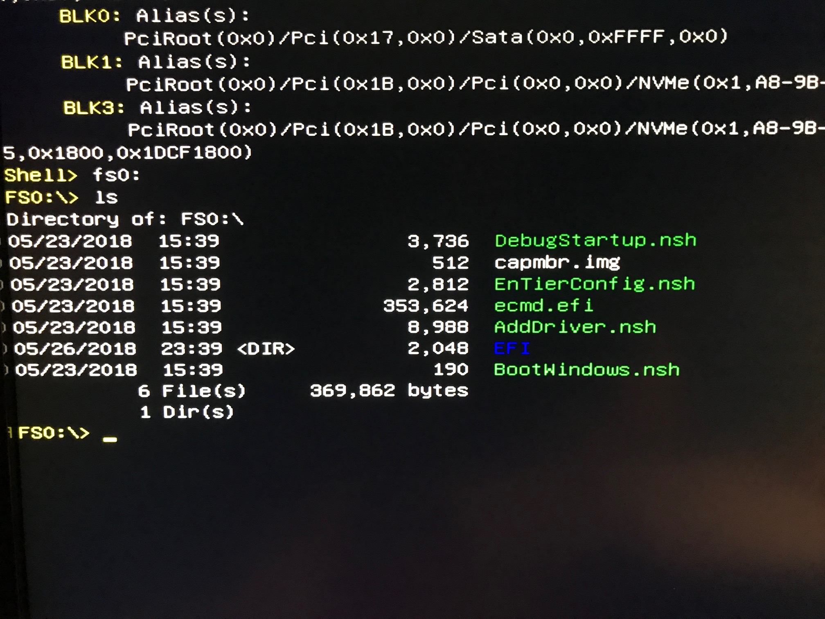Viewport: 825px width, 619px height.
Task: Click the EnTierConfig.nsh script name
Action: (594, 284)
